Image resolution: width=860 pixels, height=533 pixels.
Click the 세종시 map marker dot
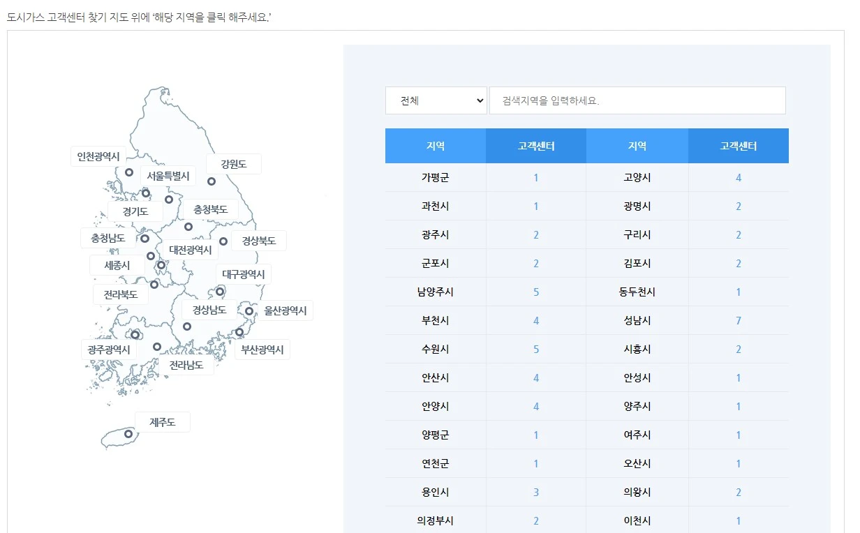151,256
